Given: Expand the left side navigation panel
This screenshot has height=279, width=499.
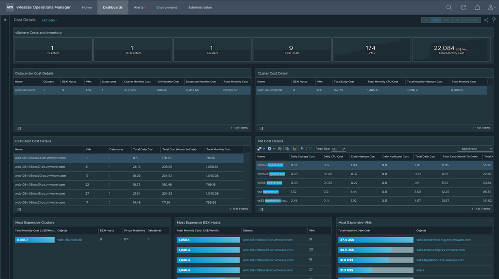Looking at the screenshot, I should (x=4, y=20).
